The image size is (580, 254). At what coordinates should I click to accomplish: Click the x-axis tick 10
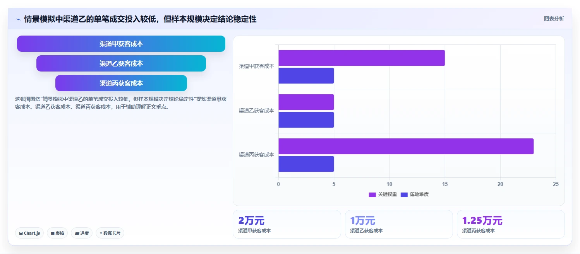tap(390, 184)
